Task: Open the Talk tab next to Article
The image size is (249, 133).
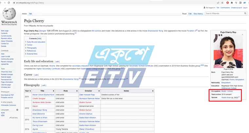Action: (30, 14)
